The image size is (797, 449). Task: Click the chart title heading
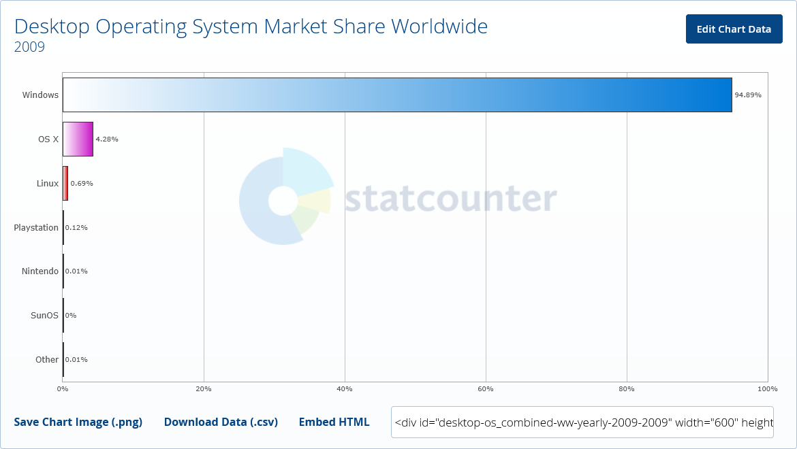point(251,27)
